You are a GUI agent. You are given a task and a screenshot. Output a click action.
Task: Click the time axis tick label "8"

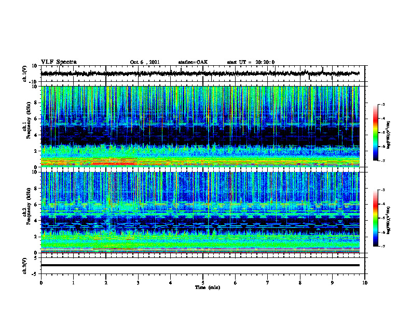[x=300, y=283]
